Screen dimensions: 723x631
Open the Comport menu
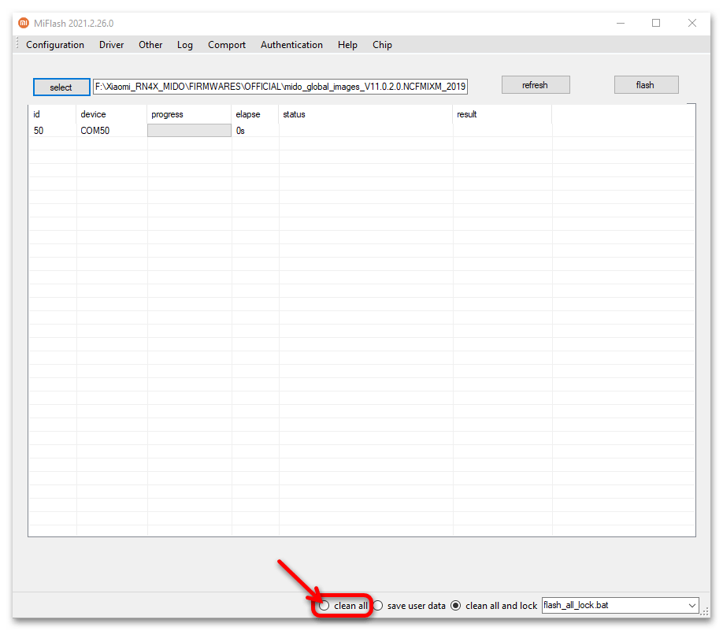pyautogui.click(x=226, y=45)
